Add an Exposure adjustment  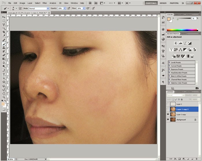(190, 43)
